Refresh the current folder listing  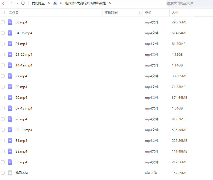(23, 3)
